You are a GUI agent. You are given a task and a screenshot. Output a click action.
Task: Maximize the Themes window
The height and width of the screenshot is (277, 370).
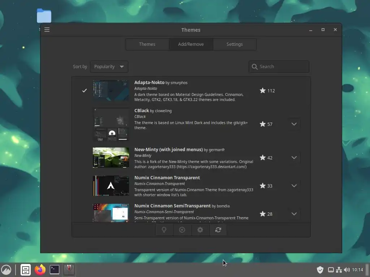tap(323, 30)
